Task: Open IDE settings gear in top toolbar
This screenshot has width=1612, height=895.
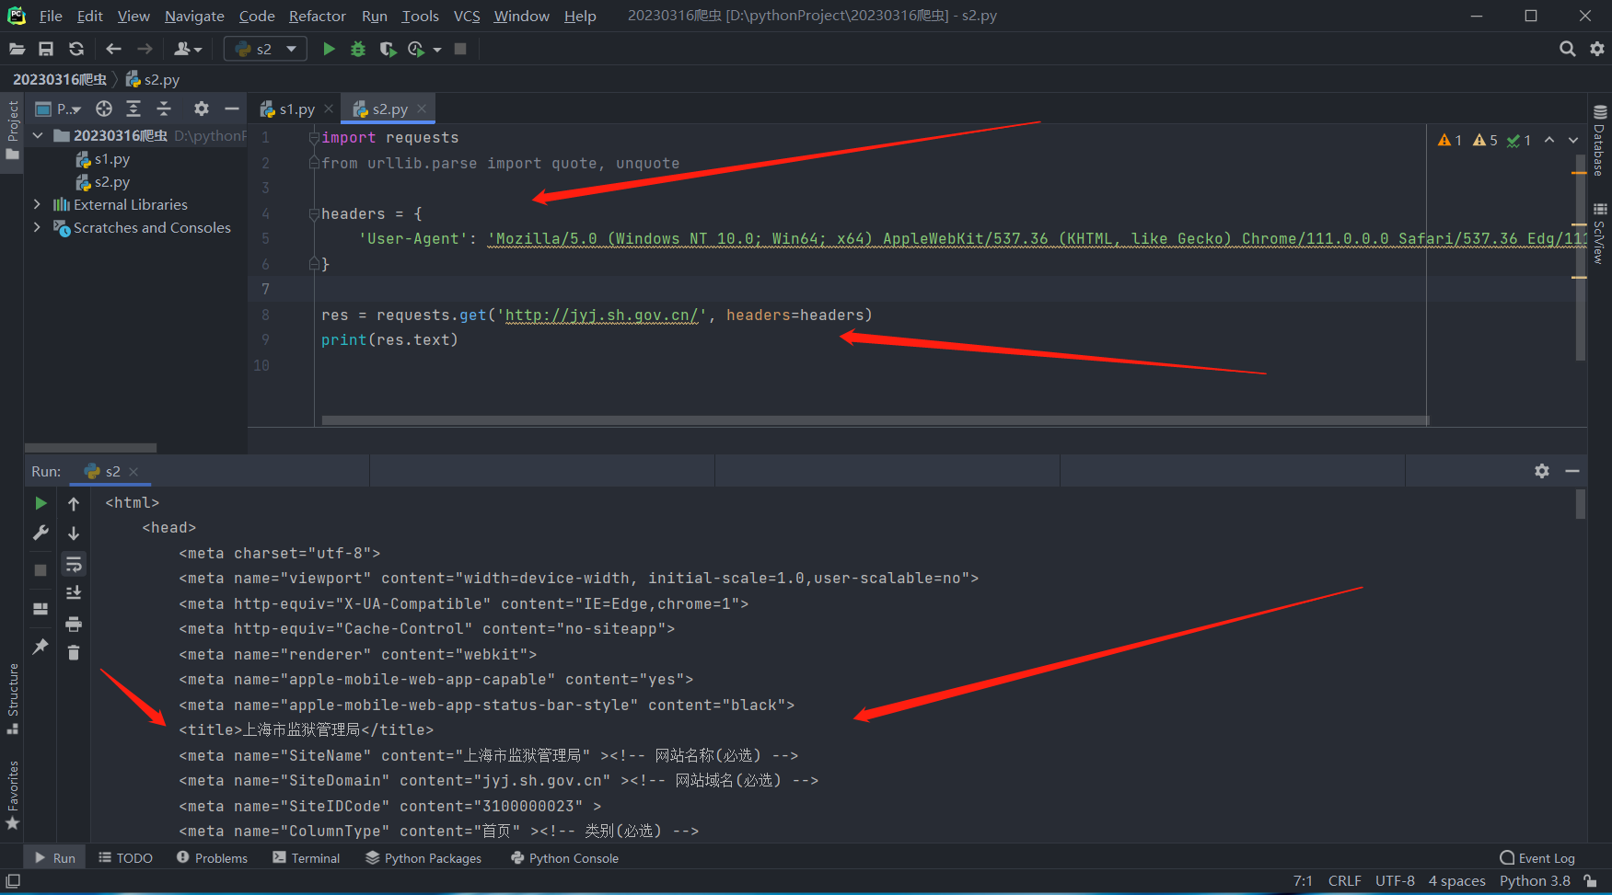Action: pos(1597,49)
